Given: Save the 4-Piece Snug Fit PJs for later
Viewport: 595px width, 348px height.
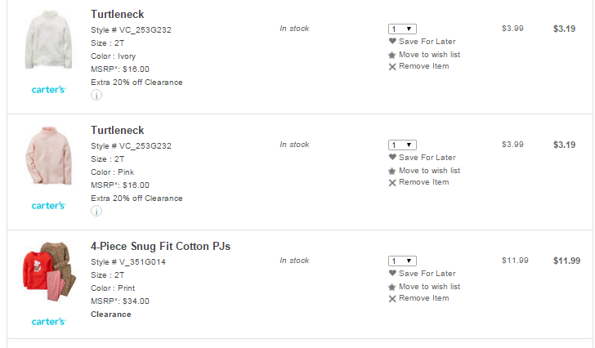Looking at the screenshot, I should pos(427,273).
